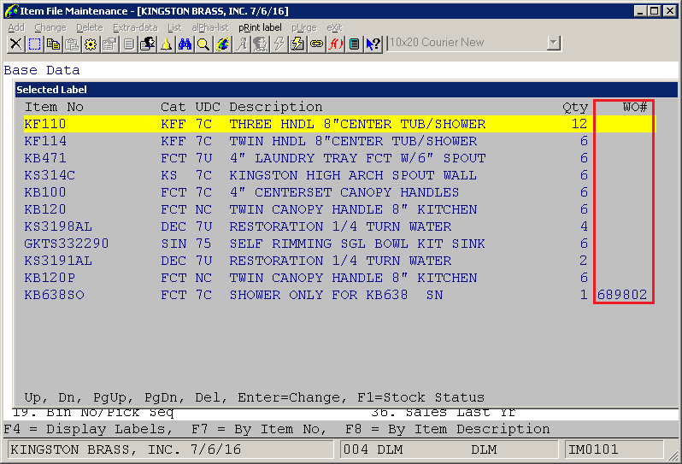
Task: Click the grayed document lines icon
Action: (x=128, y=44)
